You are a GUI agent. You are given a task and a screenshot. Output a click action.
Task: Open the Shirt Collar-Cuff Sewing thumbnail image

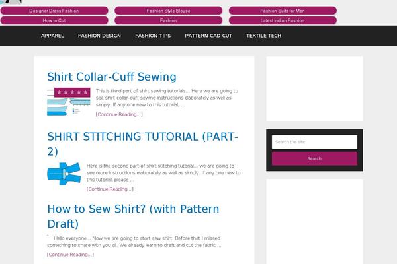pos(69,102)
